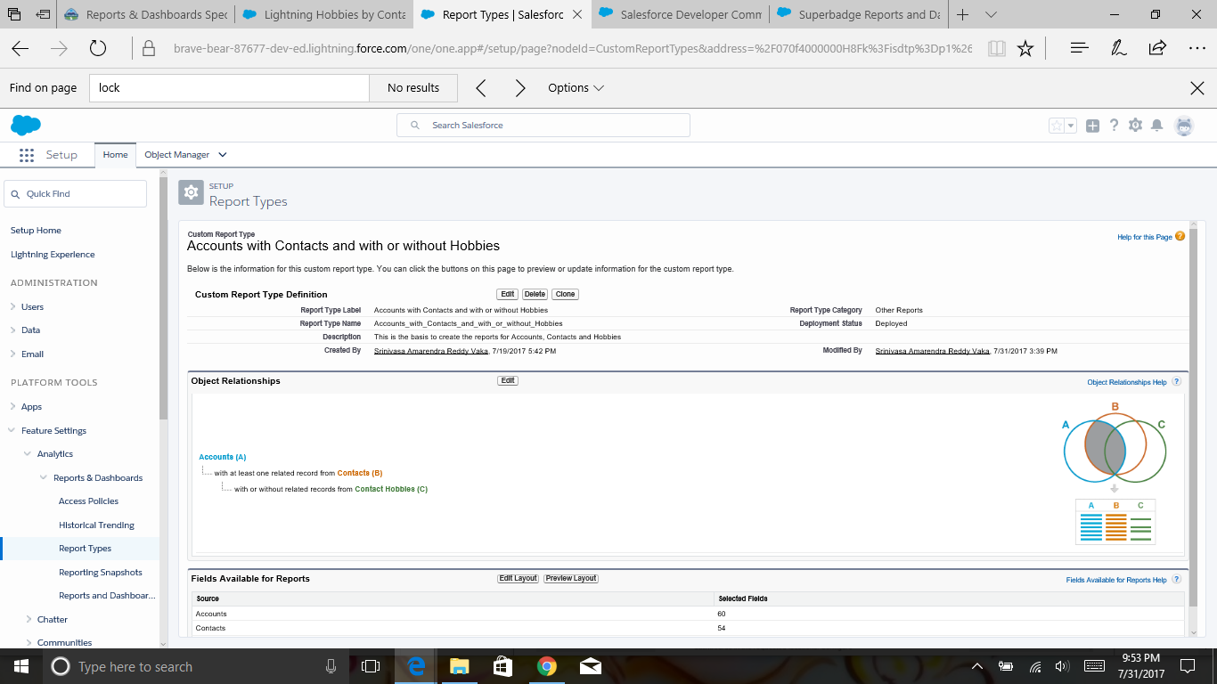Open Task View on the taskbar

click(x=371, y=666)
